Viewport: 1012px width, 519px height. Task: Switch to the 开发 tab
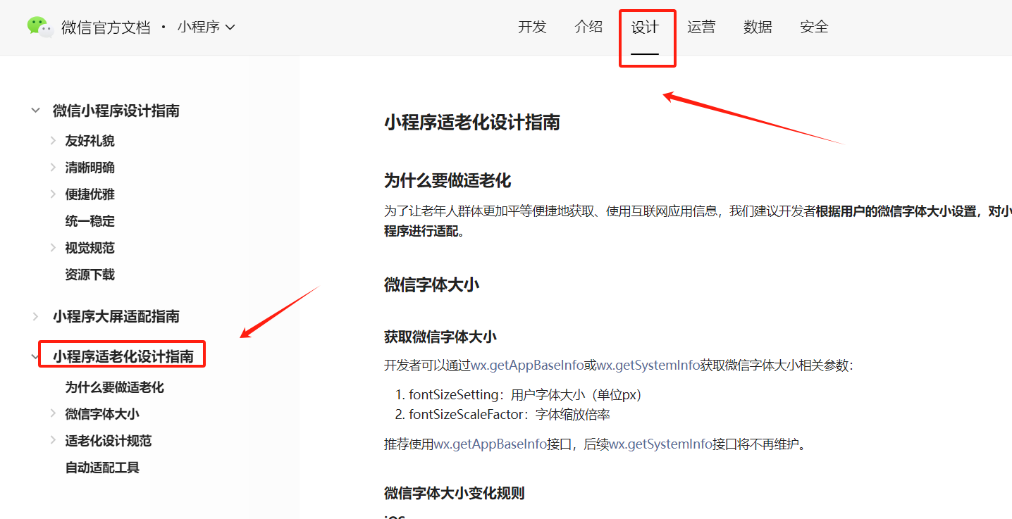coord(532,27)
